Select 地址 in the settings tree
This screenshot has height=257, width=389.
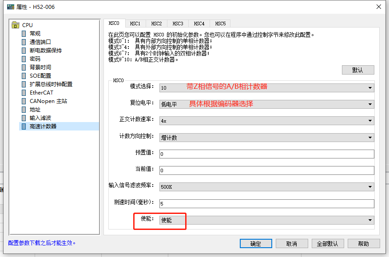tap(35, 109)
